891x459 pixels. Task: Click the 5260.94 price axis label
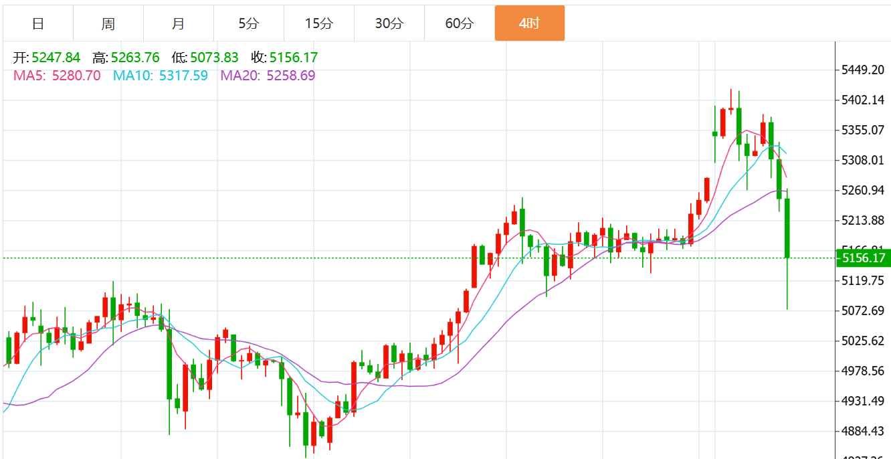click(863, 191)
